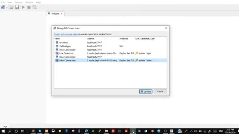Image resolution: width=239 pixels, height=134 pixels.
Task: Click the connection icon beside localhost
Action: click(57, 42)
